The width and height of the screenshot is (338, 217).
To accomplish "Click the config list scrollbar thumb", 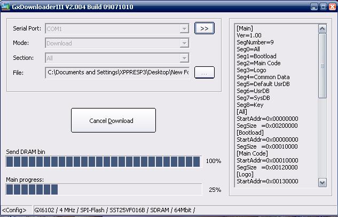I will 323,66.
